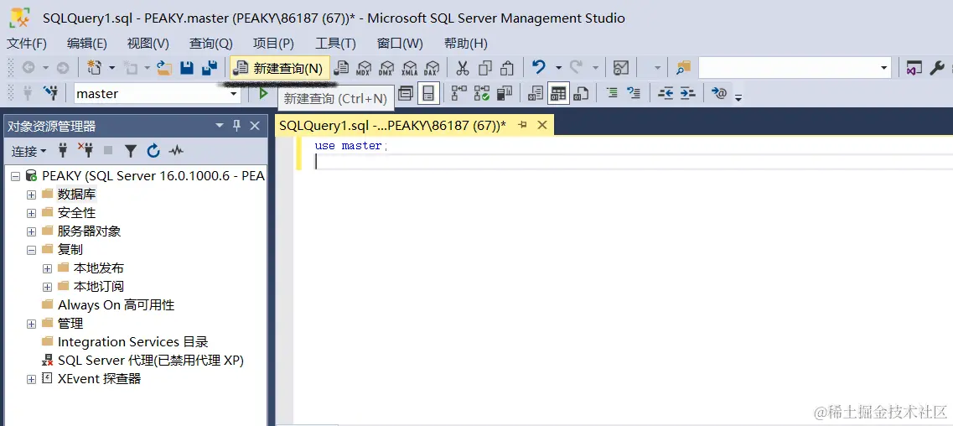Expand the 安全性 folder
This screenshot has height=426, width=953.
[x=32, y=213]
